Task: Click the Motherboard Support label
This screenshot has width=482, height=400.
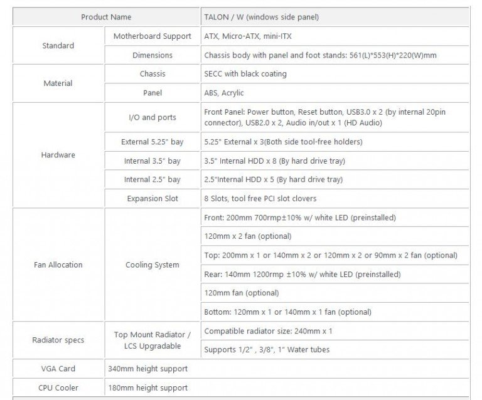Action: click(152, 36)
